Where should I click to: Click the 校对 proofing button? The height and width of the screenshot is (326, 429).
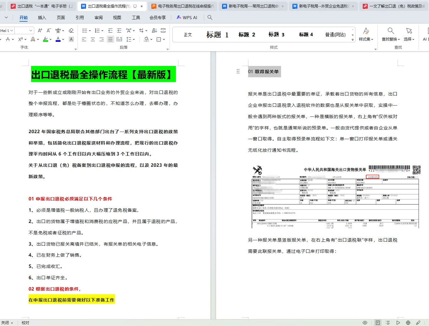(25, 323)
